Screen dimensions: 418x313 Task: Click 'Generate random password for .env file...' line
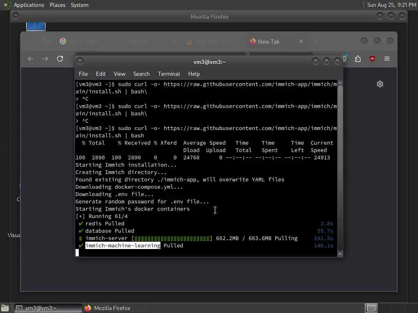click(142, 201)
